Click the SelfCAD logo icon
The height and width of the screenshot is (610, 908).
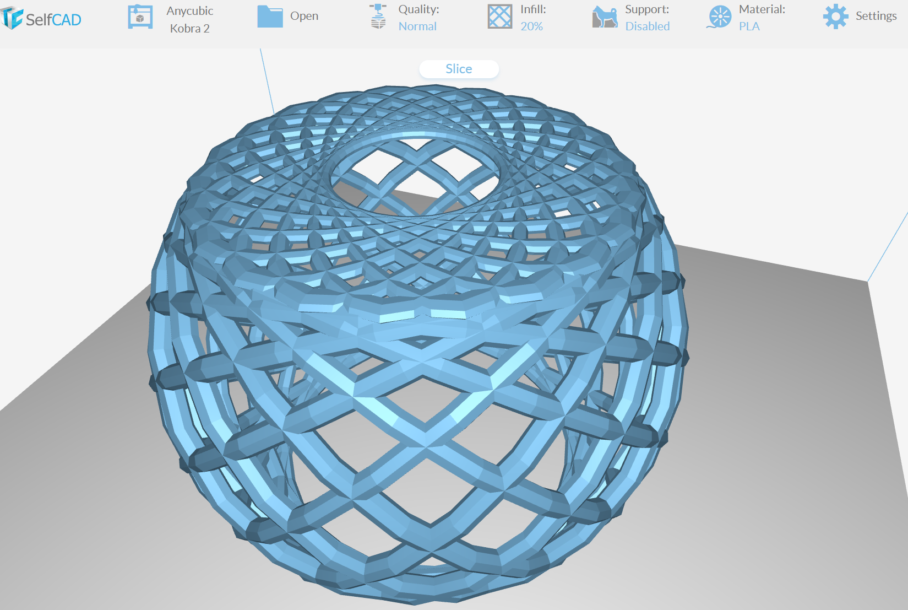pos(11,18)
